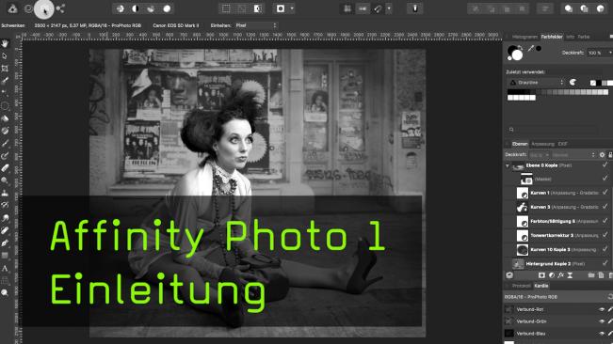
Task: Open layer effects fx icon
Action: 560,275
